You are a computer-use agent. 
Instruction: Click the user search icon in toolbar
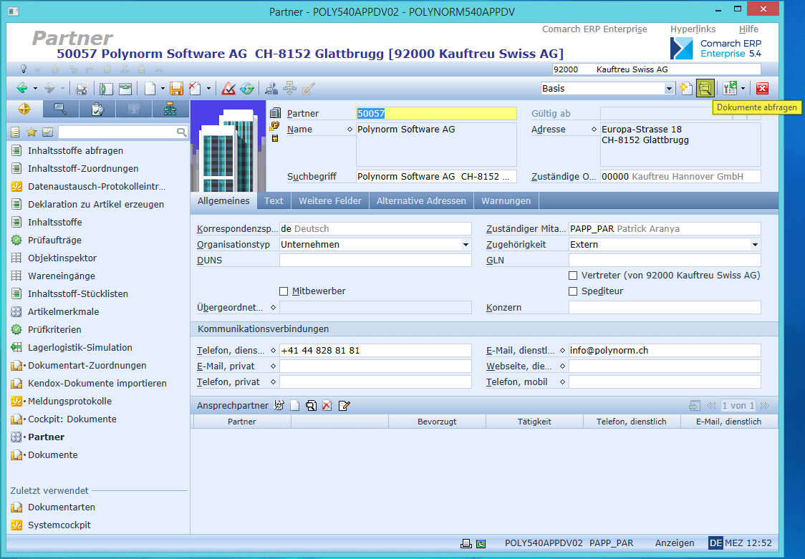click(x=271, y=88)
